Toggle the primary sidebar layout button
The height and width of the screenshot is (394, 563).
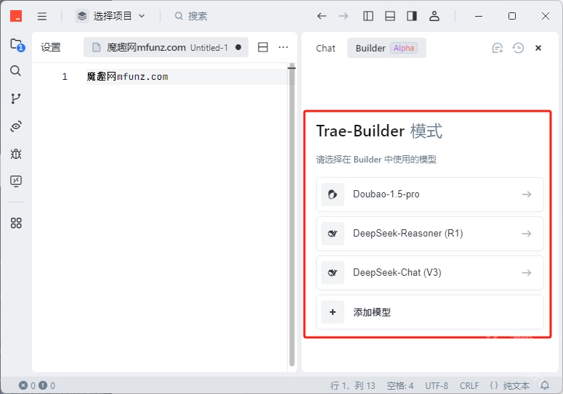click(368, 16)
